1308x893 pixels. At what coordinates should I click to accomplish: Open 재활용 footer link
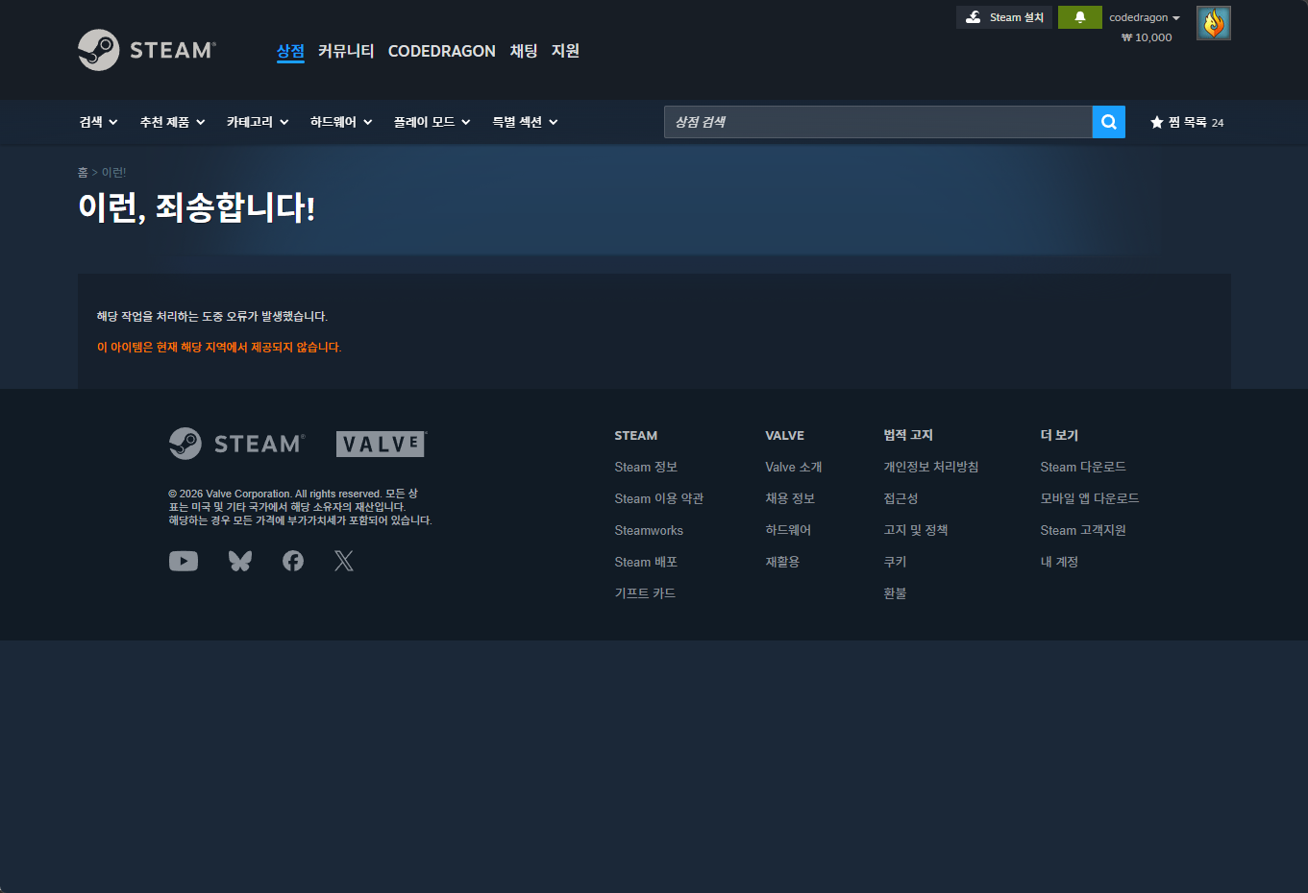(x=782, y=562)
